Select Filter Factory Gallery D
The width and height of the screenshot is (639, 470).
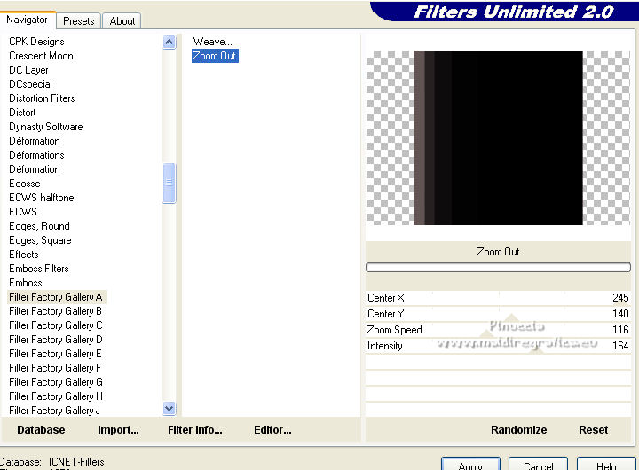[55, 340]
